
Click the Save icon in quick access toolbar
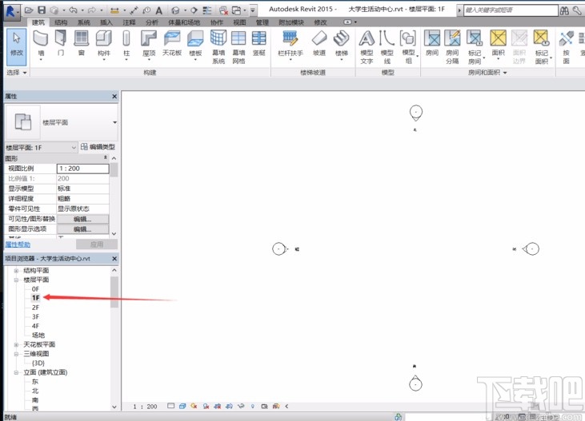[x=42, y=10]
